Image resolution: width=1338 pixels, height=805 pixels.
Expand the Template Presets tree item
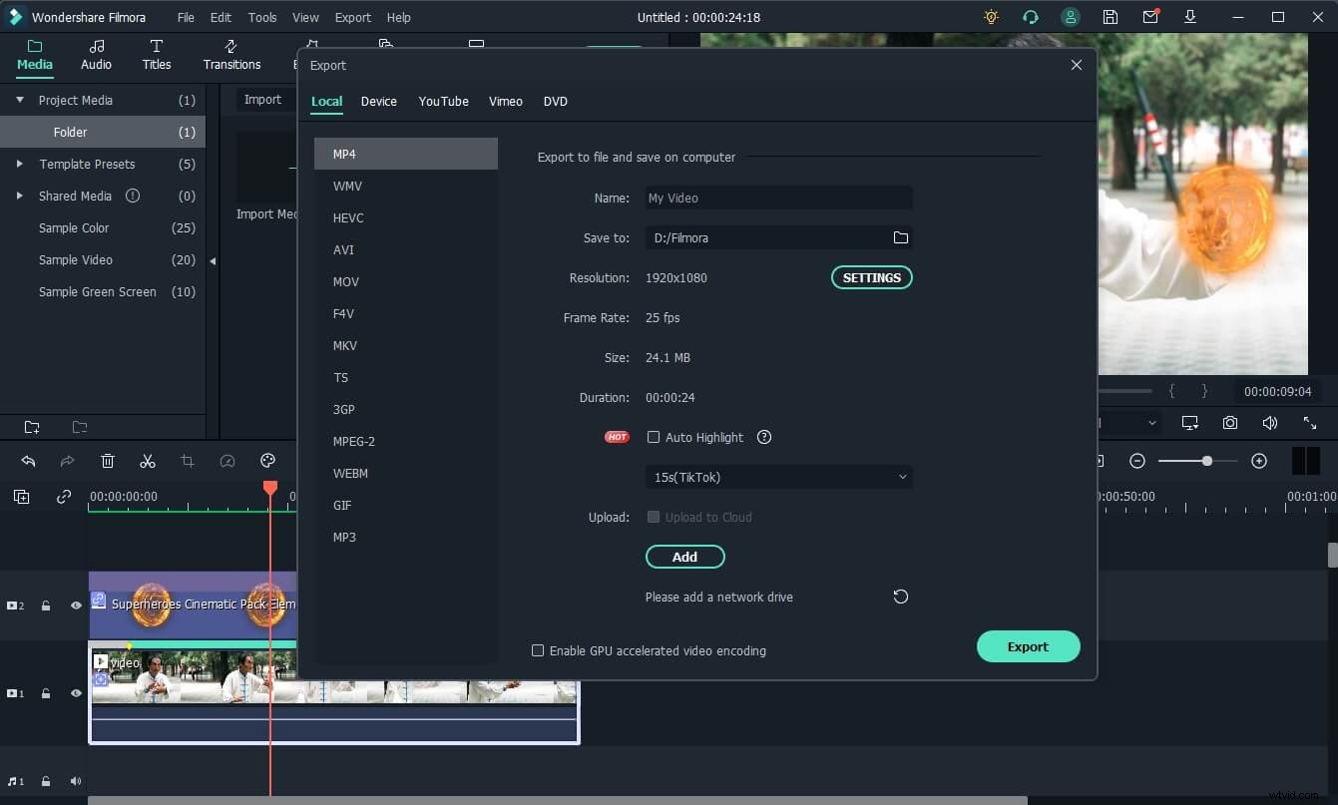coord(19,164)
